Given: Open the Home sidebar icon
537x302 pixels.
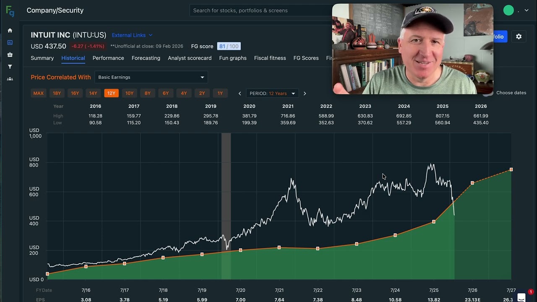Looking at the screenshot, I should (x=10, y=30).
